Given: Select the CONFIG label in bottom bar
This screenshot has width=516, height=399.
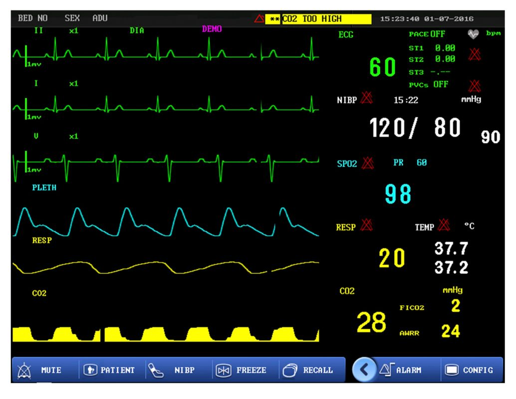Looking at the screenshot, I should 478,371.
